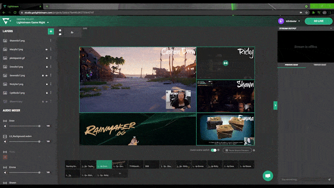Collapse the Stream Output panel arrow

click(x=331, y=29)
